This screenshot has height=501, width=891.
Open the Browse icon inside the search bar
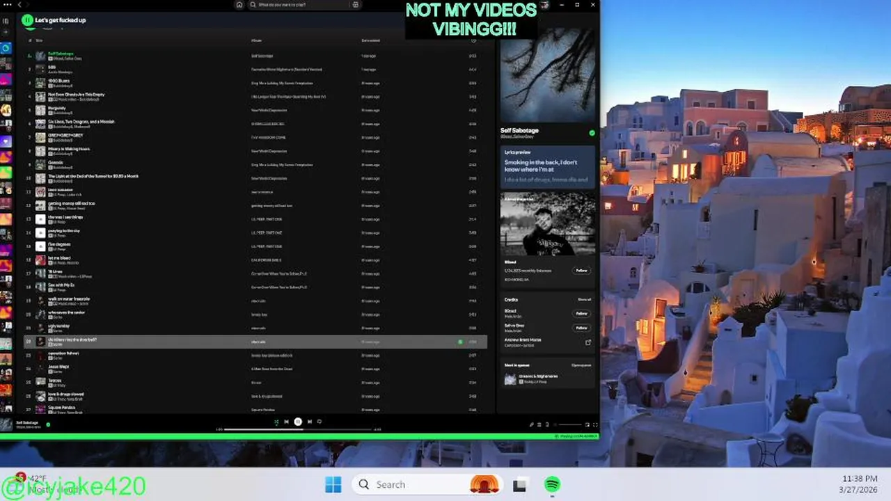[x=355, y=4]
